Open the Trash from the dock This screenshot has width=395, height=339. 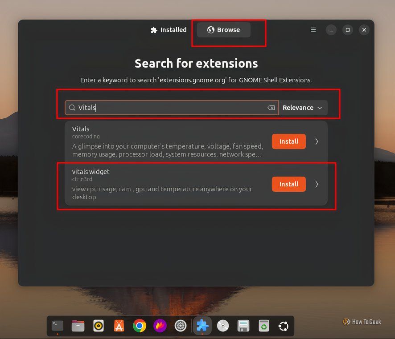point(263,326)
